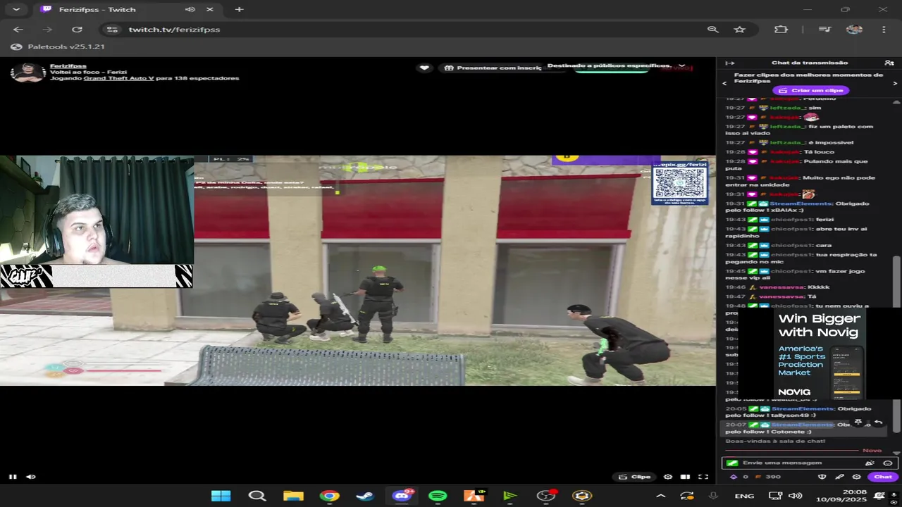Go to previous chat highlight card

[x=724, y=83]
